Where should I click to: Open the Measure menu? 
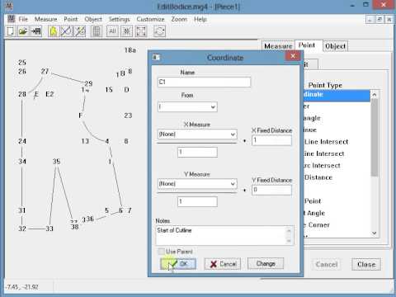point(45,19)
